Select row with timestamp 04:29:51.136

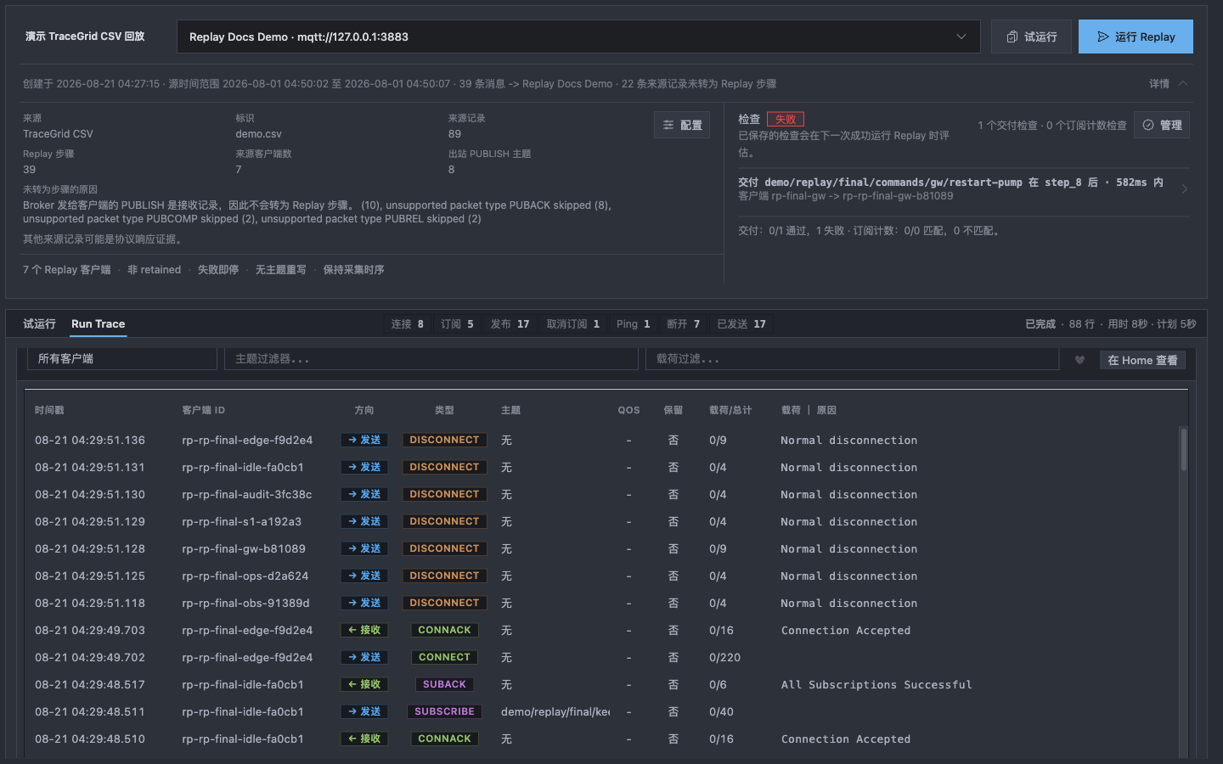(x=601, y=440)
